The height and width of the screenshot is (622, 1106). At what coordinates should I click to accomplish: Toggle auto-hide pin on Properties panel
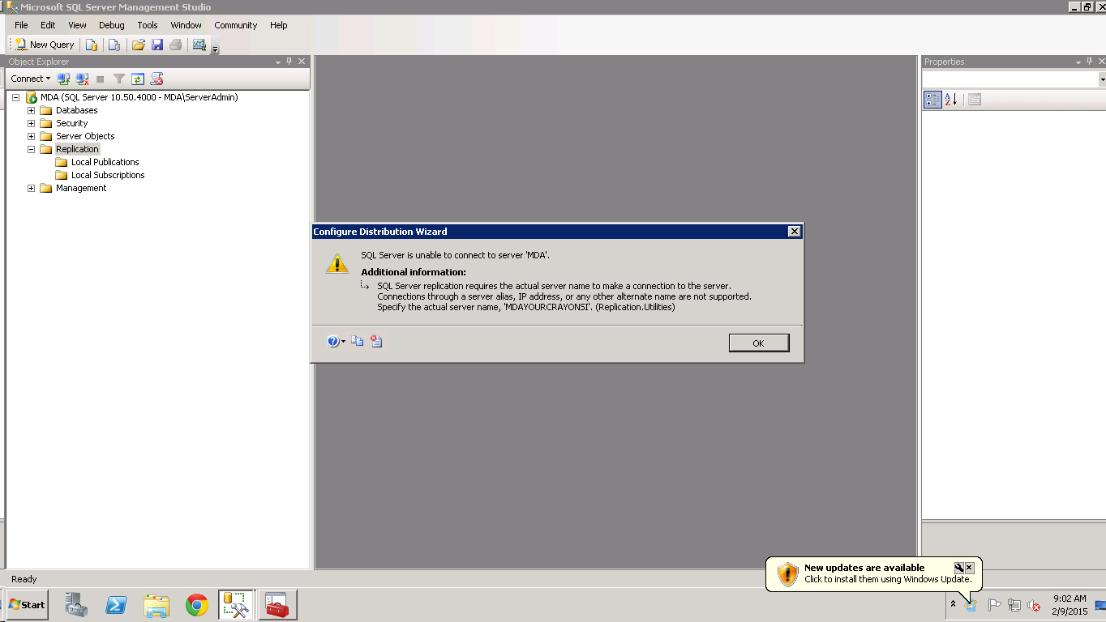pos(1090,62)
